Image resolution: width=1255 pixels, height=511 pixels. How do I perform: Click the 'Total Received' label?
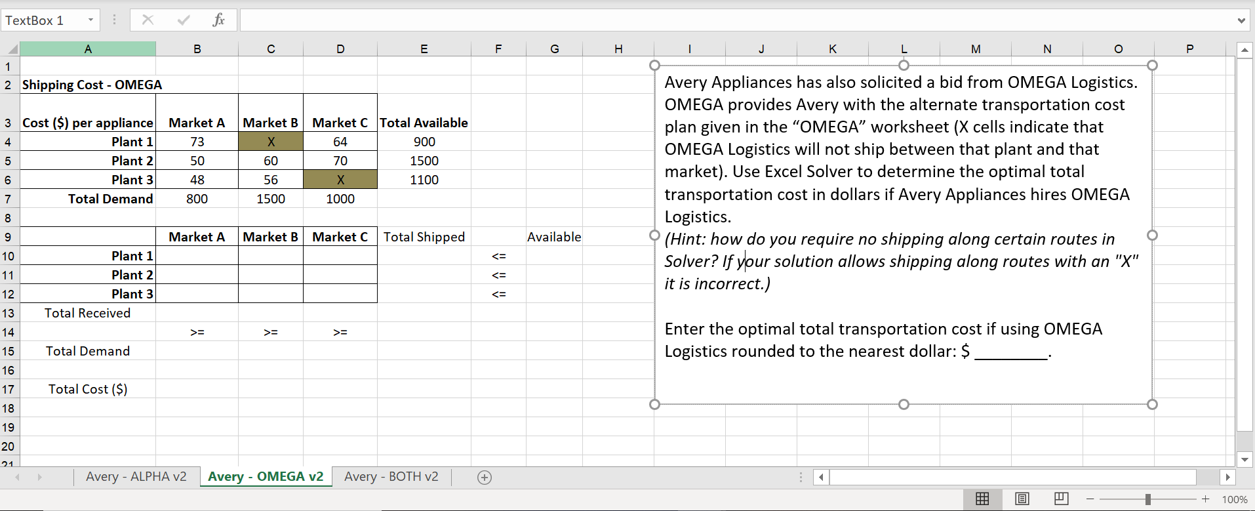88,313
